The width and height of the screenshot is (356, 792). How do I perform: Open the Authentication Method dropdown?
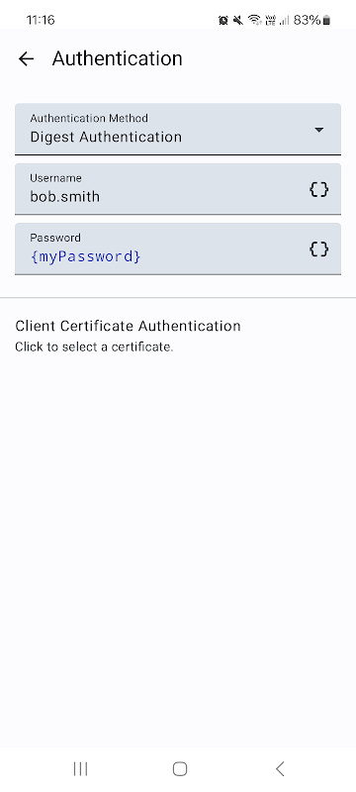[178, 130]
